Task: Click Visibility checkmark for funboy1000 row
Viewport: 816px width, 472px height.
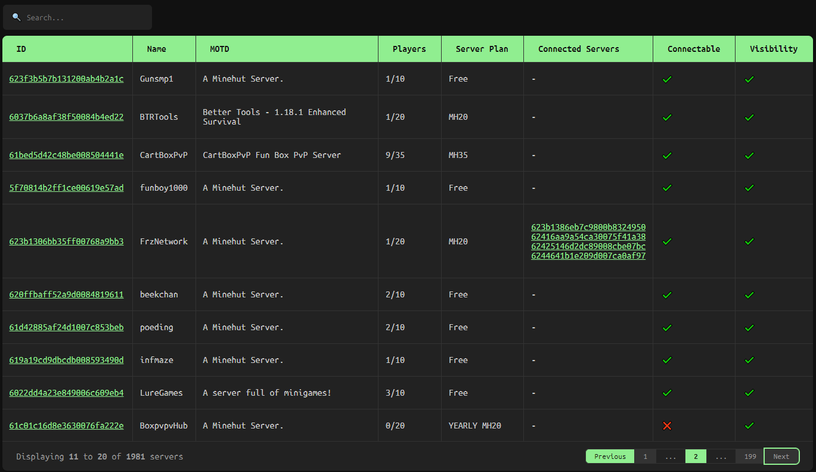Action: (x=749, y=188)
